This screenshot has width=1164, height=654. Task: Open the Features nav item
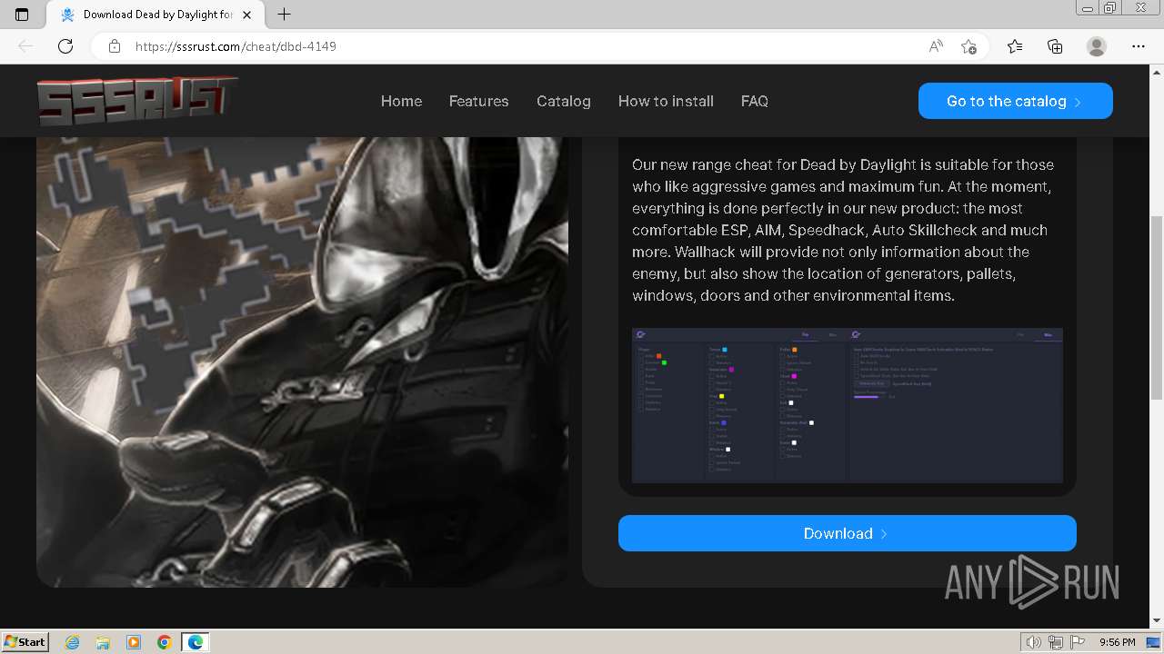(x=478, y=101)
